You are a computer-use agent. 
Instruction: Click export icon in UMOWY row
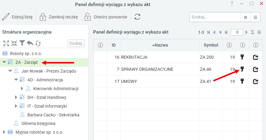[255, 81]
